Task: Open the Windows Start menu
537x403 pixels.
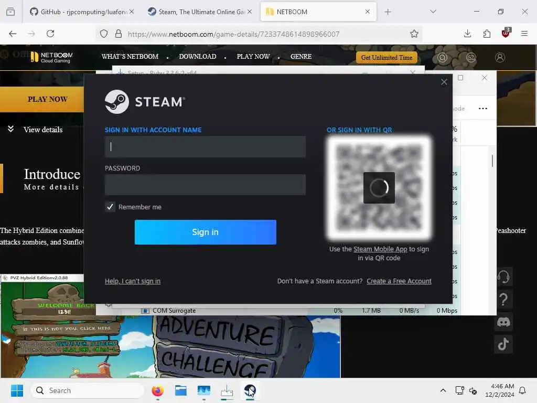Action: tap(17, 390)
